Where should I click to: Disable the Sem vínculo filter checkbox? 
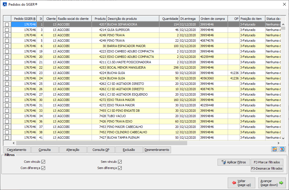(120, 162)
